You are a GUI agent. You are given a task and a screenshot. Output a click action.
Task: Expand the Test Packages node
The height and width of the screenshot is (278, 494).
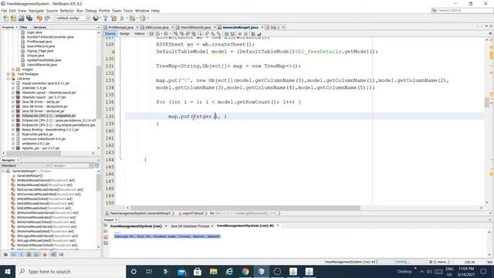click(x=8, y=74)
